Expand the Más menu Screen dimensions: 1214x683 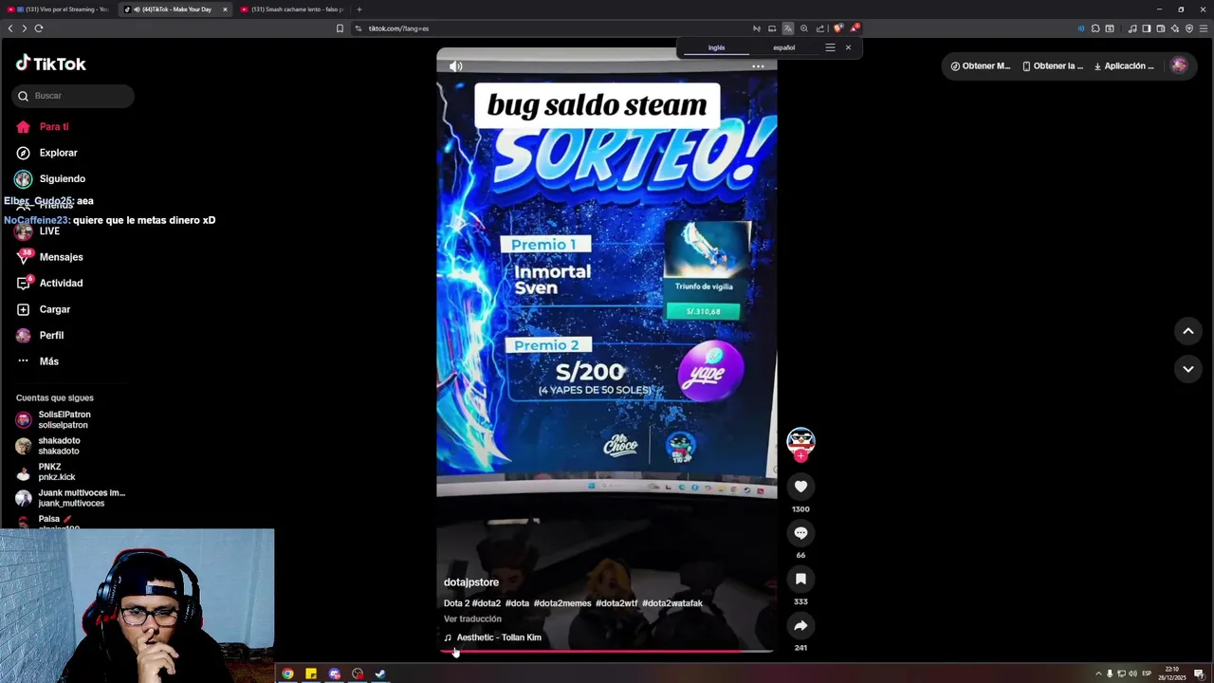(x=38, y=361)
